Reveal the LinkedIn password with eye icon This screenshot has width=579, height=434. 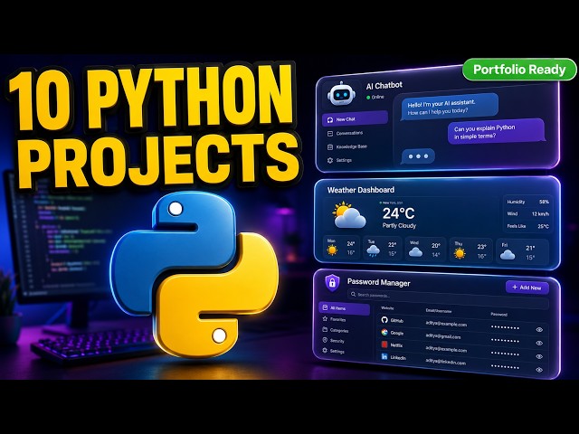(x=539, y=370)
